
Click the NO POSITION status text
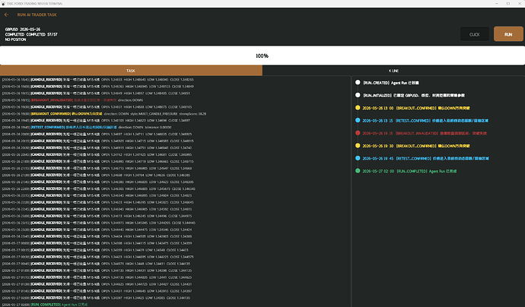(x=15, y=40)
